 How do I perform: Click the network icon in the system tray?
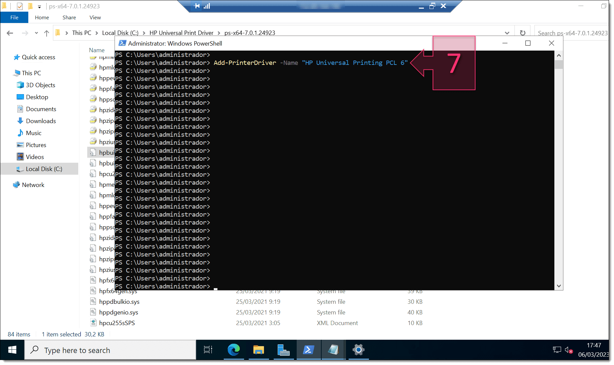pyautogui.click(x=557, y=350)
